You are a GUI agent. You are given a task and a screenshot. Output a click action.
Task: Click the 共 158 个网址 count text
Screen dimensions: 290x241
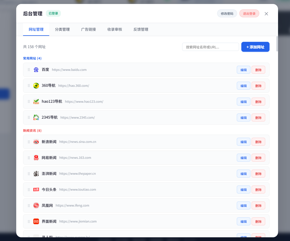coord(34,47)
